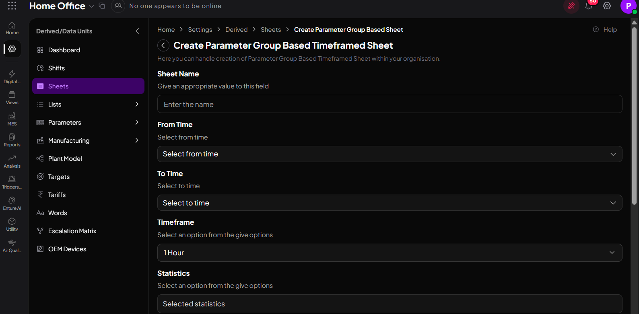
Task: Expand the Parameters submenu arrow
Action: [137, 122]
